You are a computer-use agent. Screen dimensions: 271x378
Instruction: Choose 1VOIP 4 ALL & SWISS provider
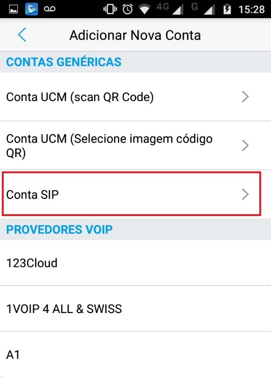(x=64, y=309)
